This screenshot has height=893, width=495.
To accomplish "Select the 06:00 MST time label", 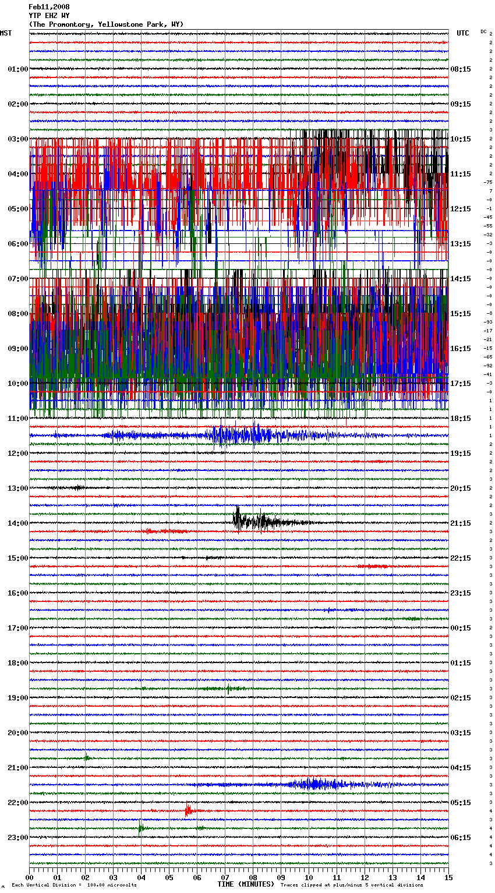I will click(18, 244).
